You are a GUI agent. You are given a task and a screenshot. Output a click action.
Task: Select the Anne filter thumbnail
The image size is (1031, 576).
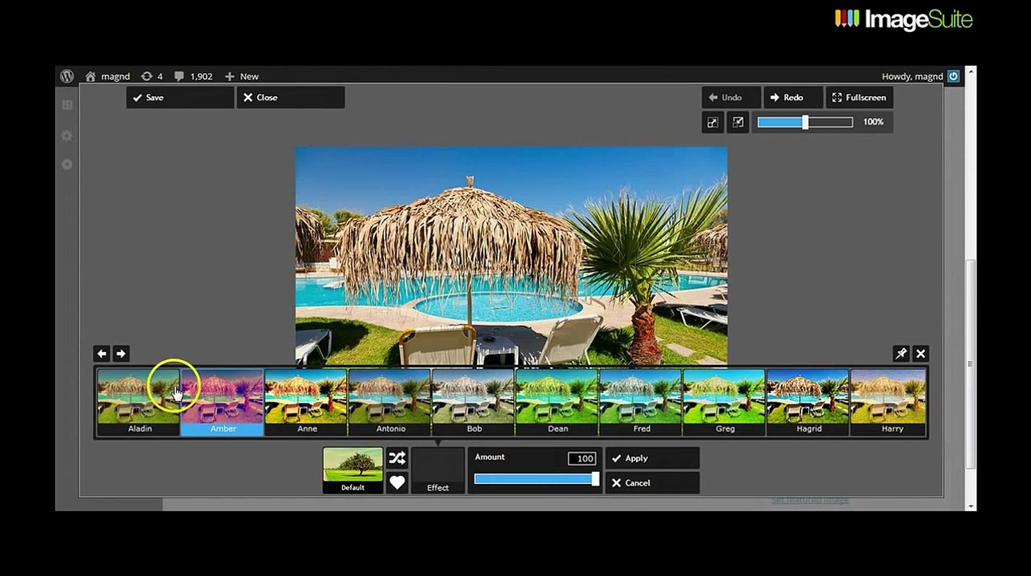pyautogui.click(x=306, y=402)
